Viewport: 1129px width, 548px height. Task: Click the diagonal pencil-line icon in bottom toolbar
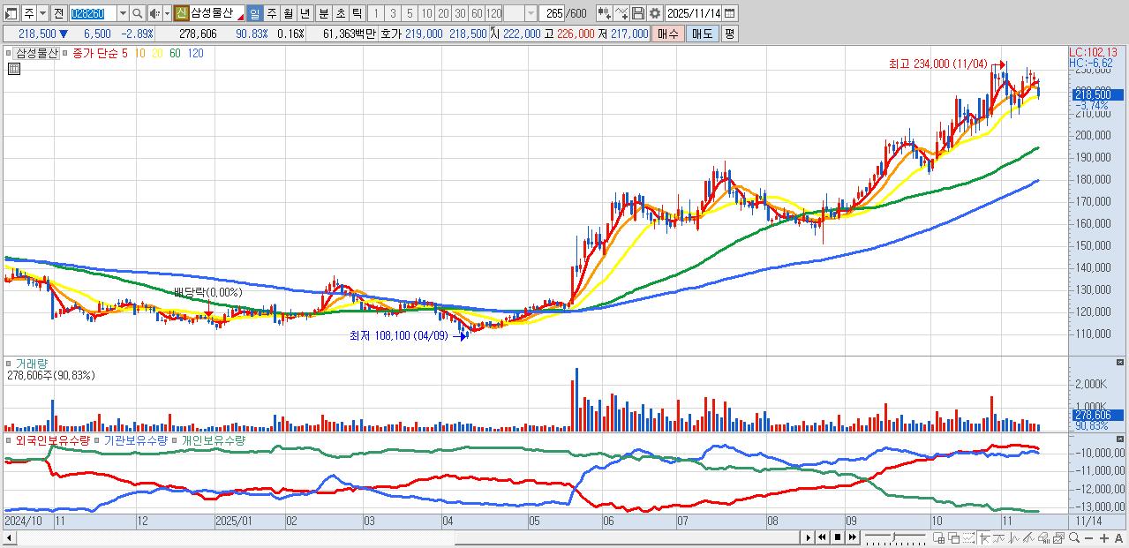[x=1028, y=537]
